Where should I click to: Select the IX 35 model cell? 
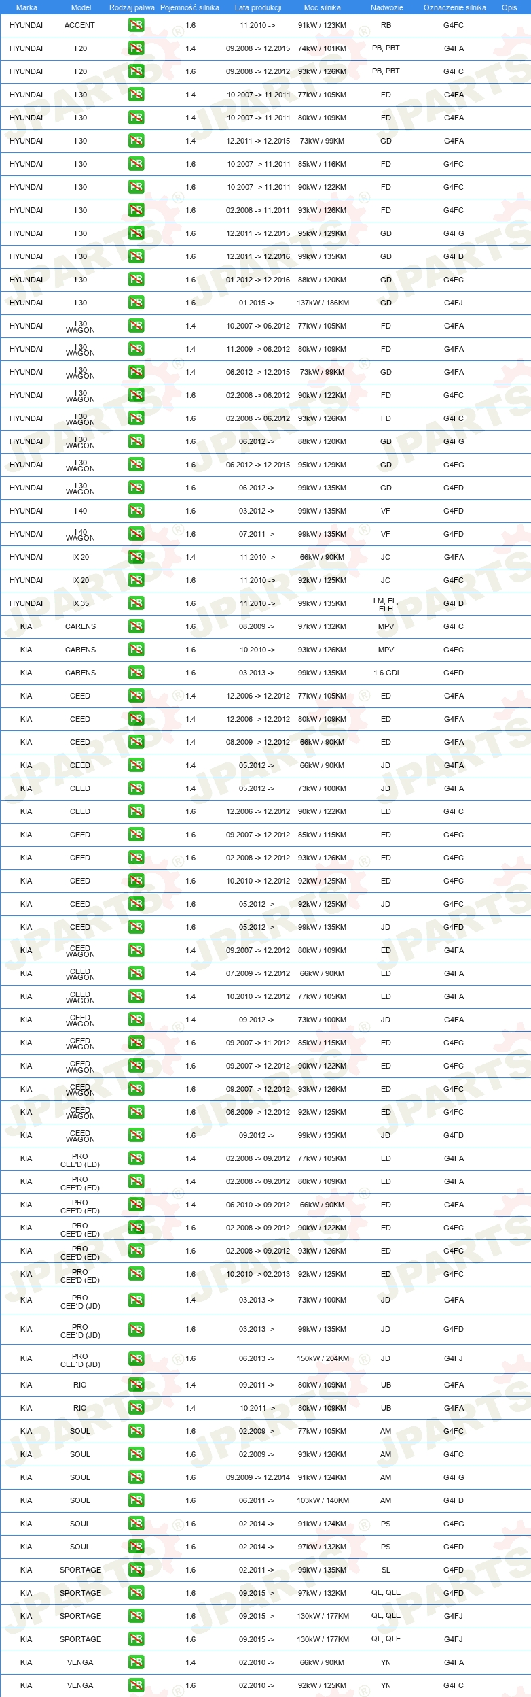pyautogui.click(x=80, y=603)
